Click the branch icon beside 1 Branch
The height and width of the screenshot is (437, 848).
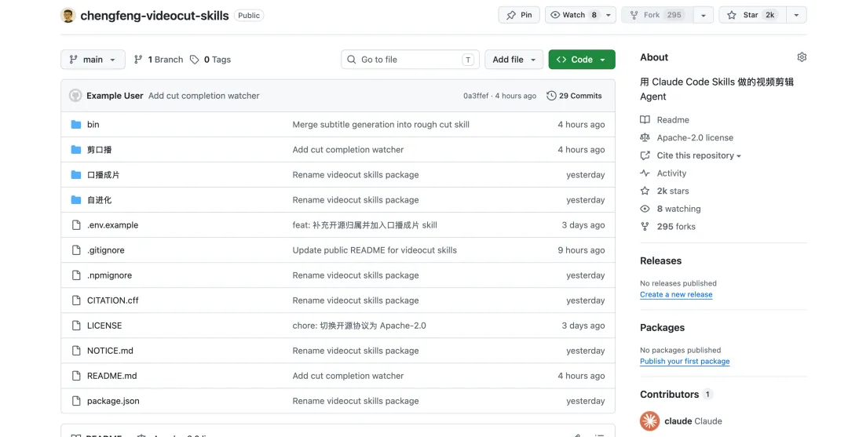coord(138,60)
